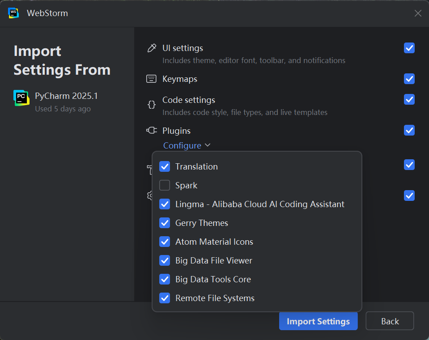Click the UI settings pencil icon
The width and height of the screenshot is (429, 340).
point(152,48)
